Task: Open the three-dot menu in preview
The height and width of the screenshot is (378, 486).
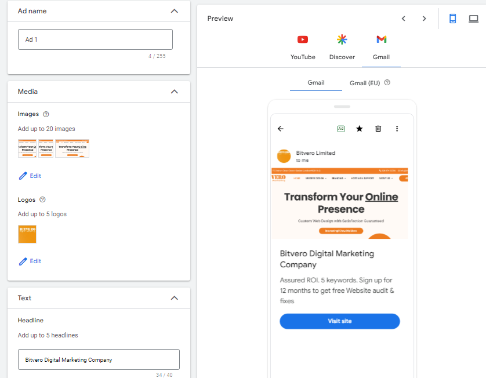Action: pyautogui.click(x=397, y=129)
